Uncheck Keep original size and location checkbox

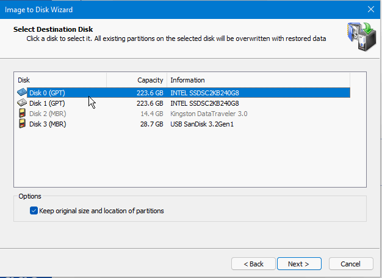tap(34, 211)
